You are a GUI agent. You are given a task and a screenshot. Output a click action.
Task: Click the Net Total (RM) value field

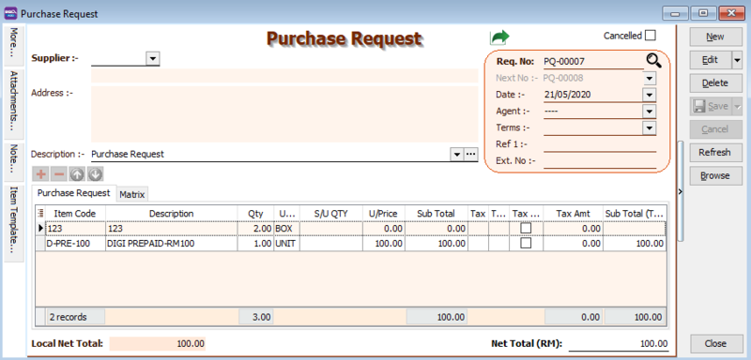click(x=619, y=343)
